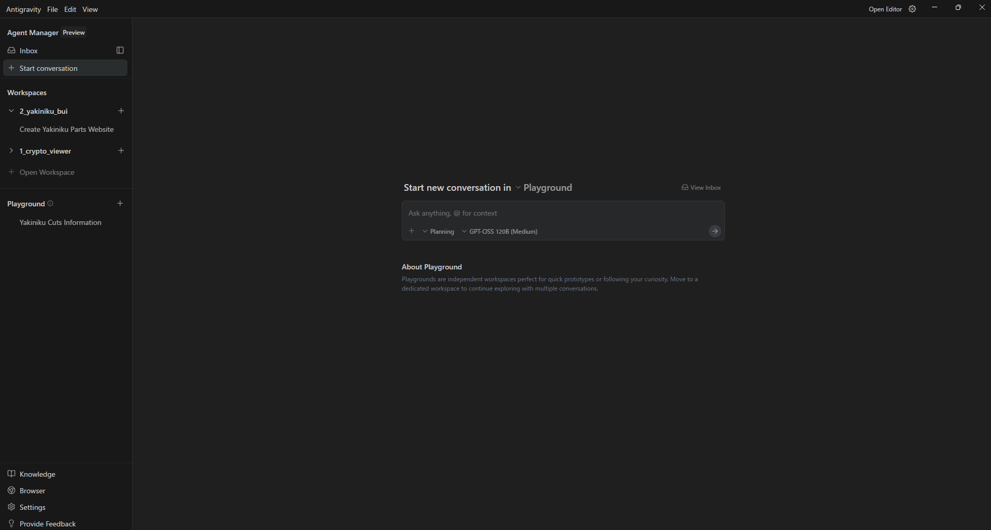Open settings gear in title bar
The height and width of the screenshot is (530, 991).
coord(913,9)
